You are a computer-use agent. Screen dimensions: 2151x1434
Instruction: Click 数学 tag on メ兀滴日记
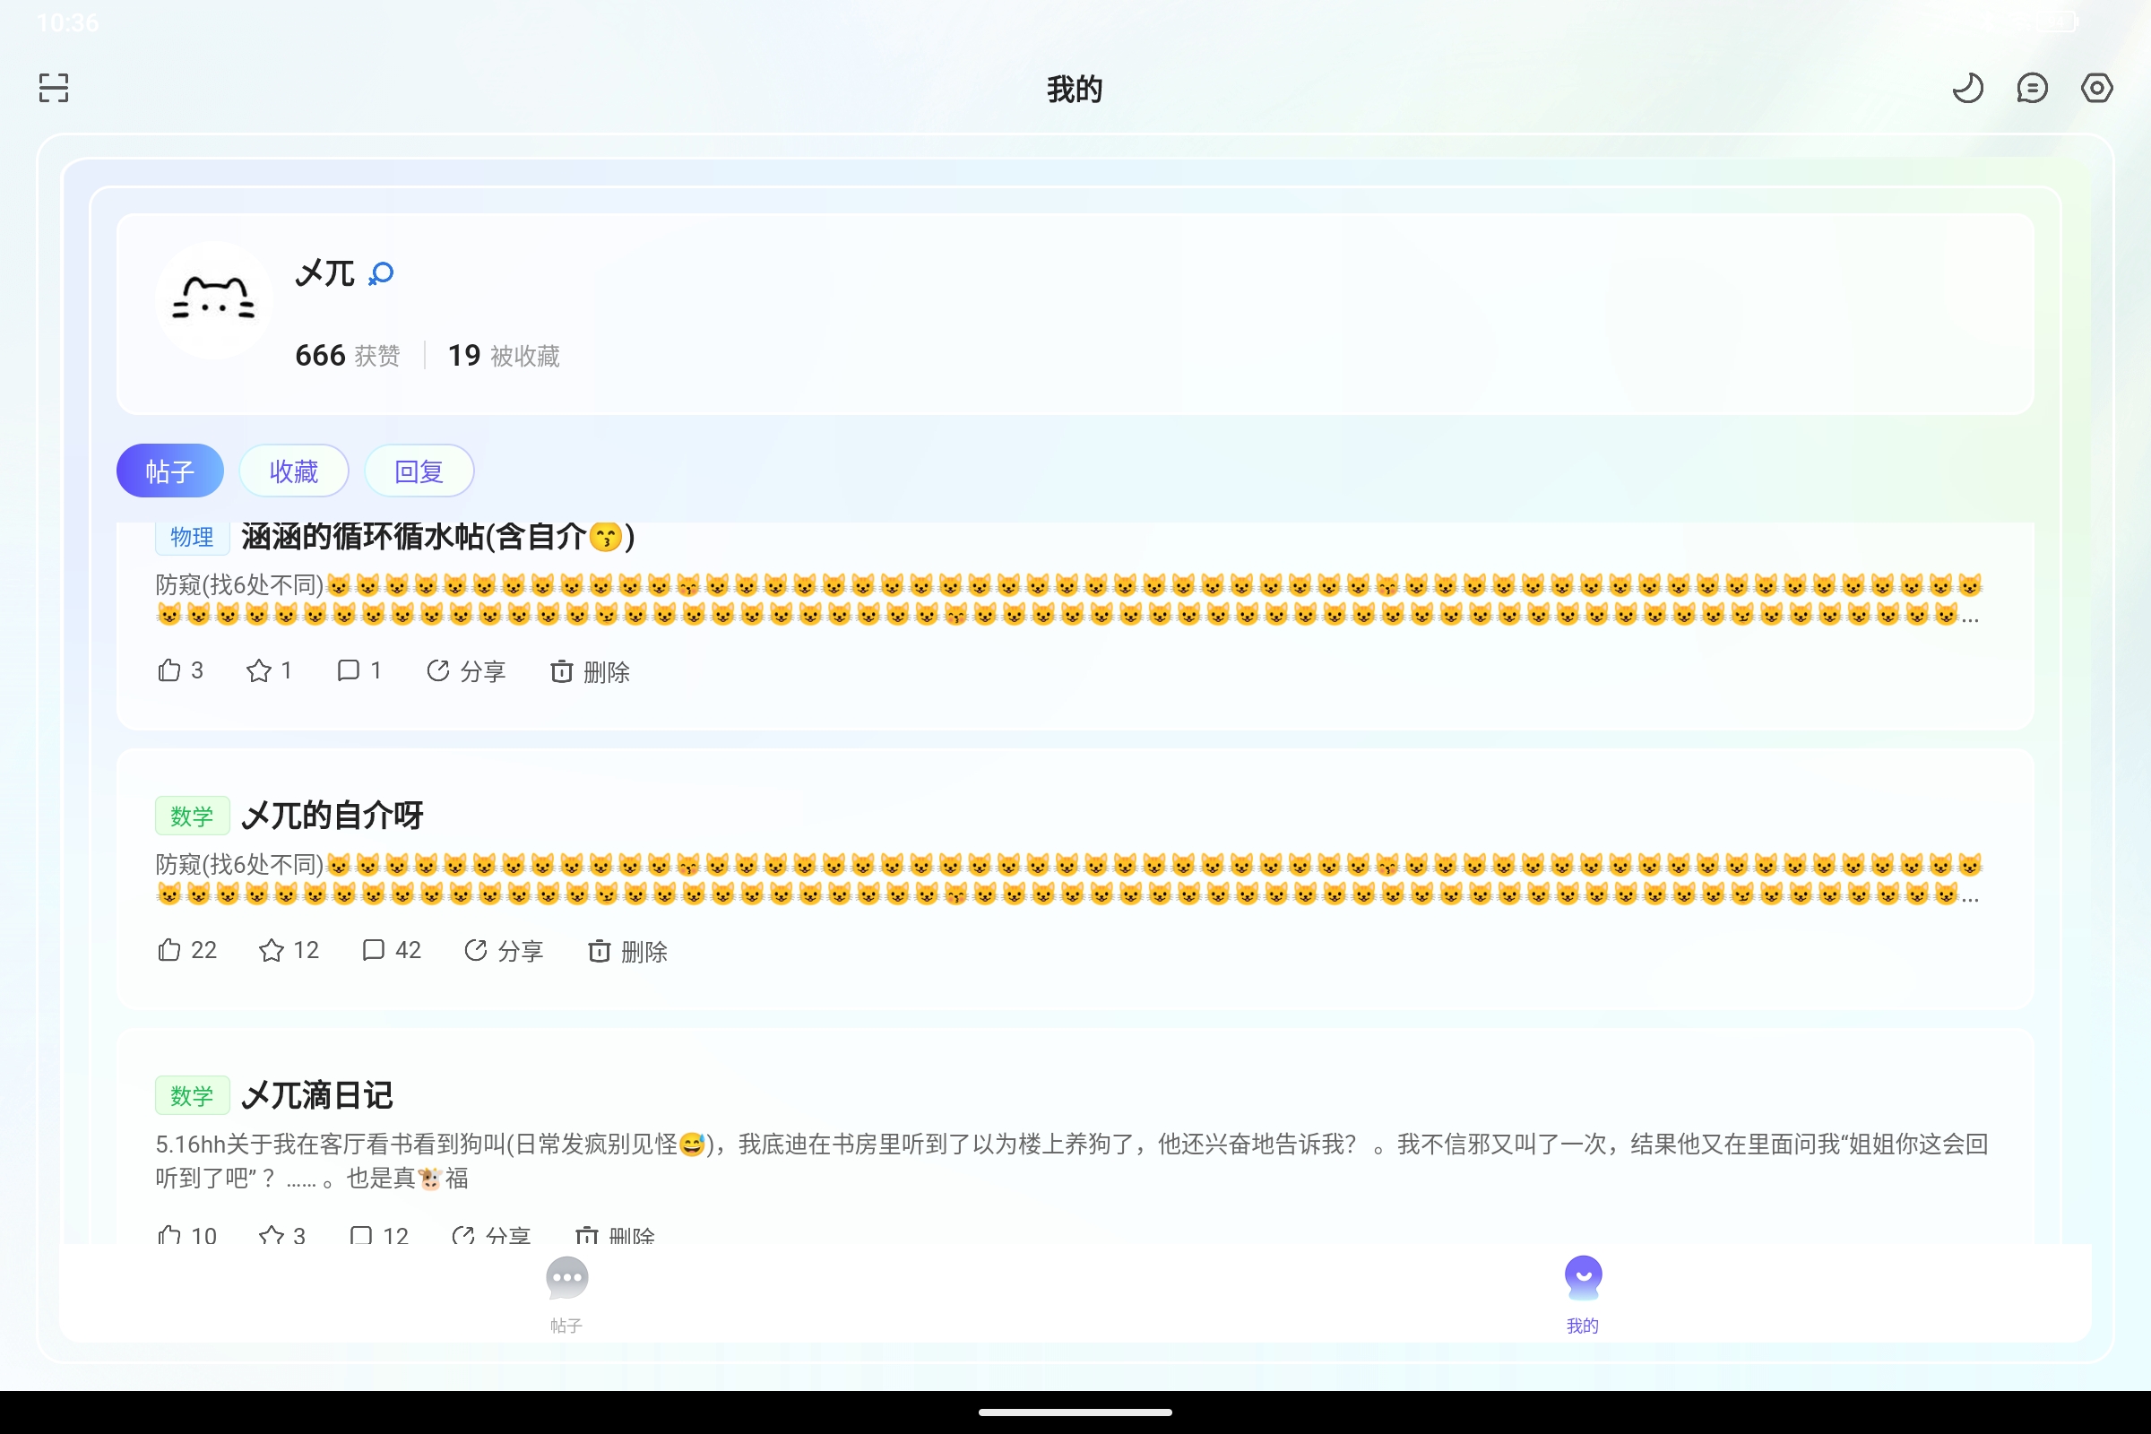tap(192, 1095)
